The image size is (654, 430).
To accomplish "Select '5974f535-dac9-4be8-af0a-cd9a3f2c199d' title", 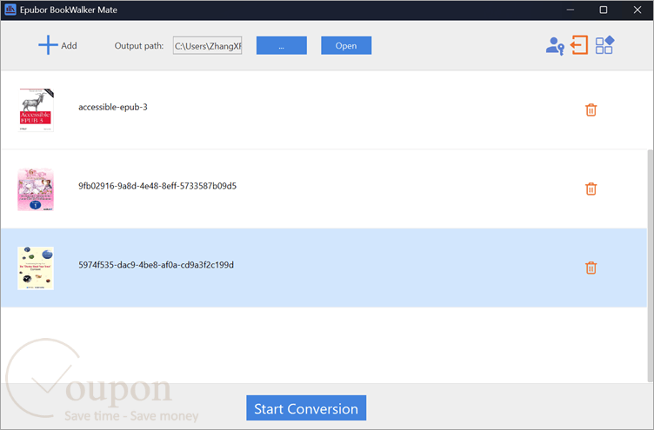I will point(156,265).
